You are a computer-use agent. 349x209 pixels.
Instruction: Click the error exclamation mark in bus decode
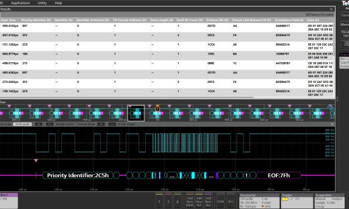click(x=247, y=176)
